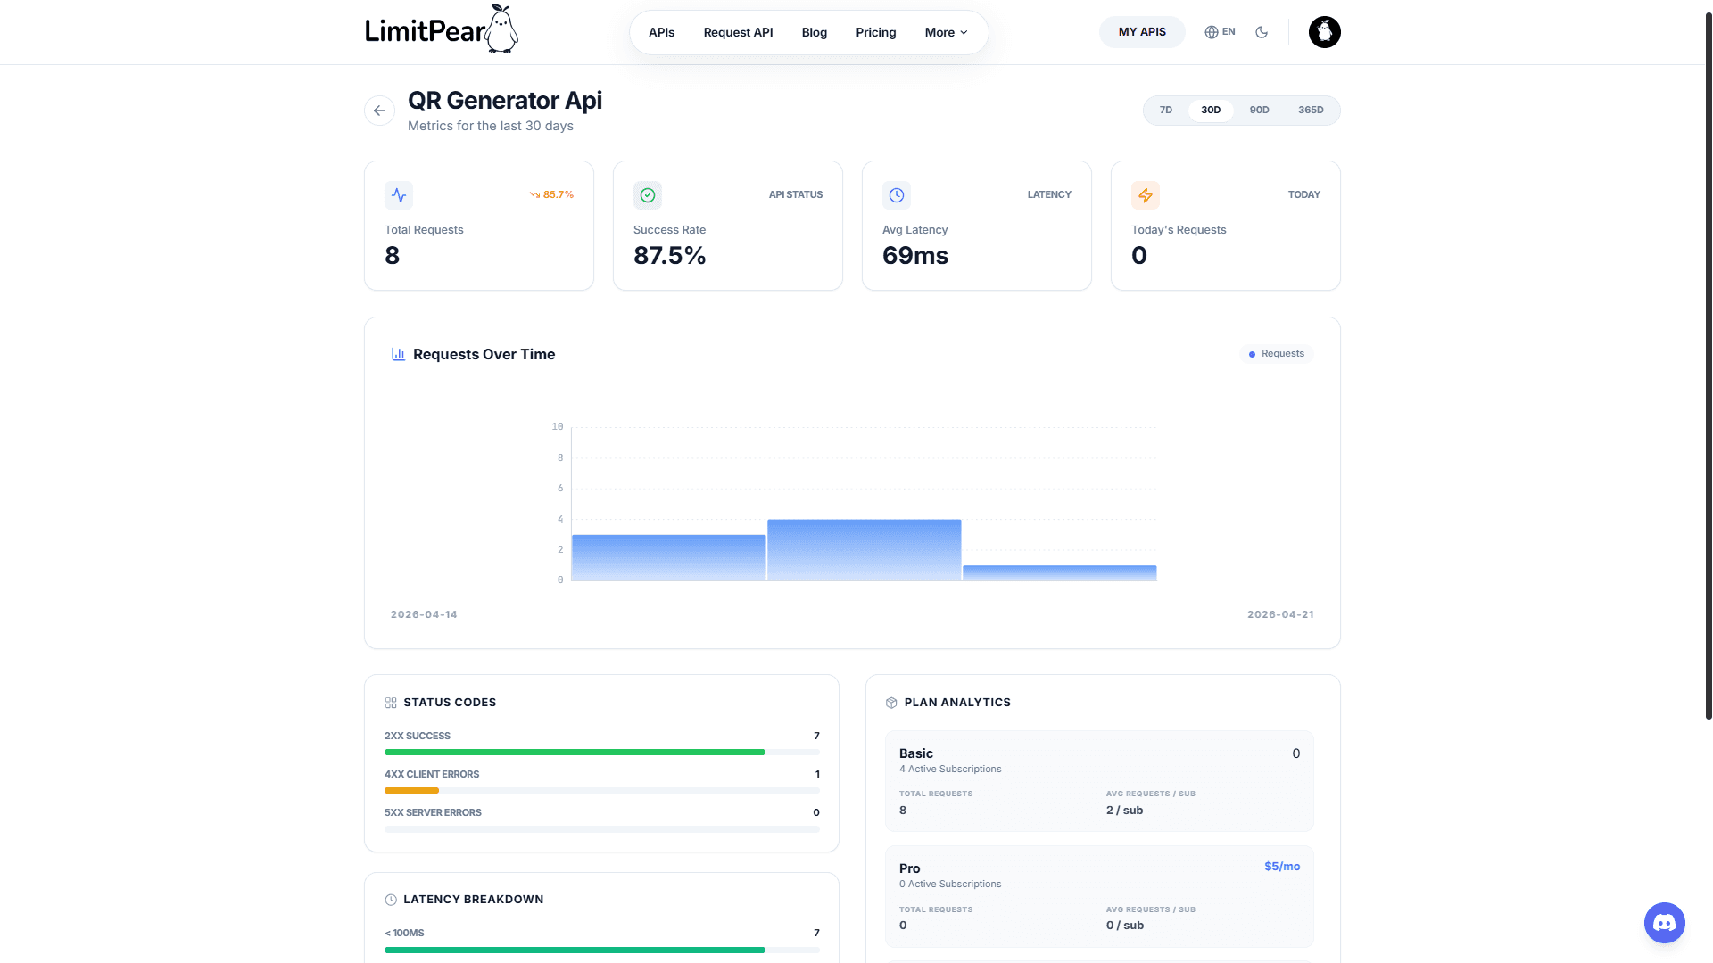The width and height of the screenshot is (1713, 963).
Task: Click the Avg Latency value 69ms
Action: tap(915, 256)
